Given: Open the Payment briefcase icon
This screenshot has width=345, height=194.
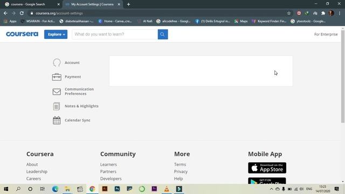Looking at the screenshot, I should (x=57, y=77).
